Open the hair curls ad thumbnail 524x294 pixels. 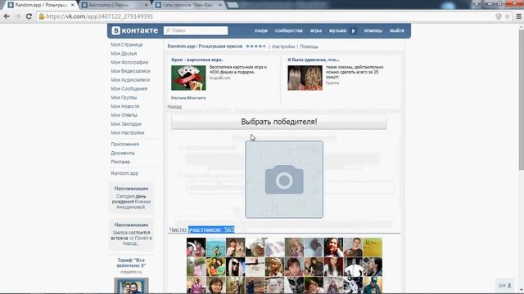click(x=305, y=78)
